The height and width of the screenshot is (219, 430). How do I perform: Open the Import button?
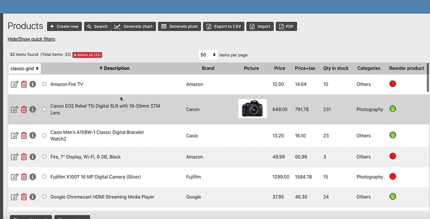tap(260, 26)
